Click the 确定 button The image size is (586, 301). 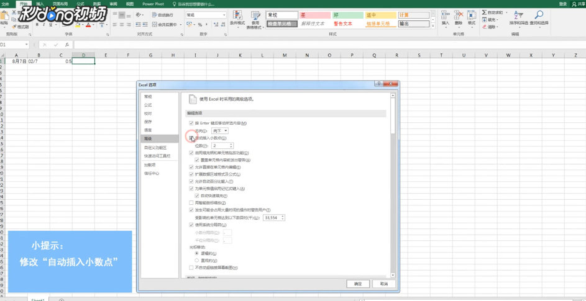pyautogui.click(x=358, y=284)
